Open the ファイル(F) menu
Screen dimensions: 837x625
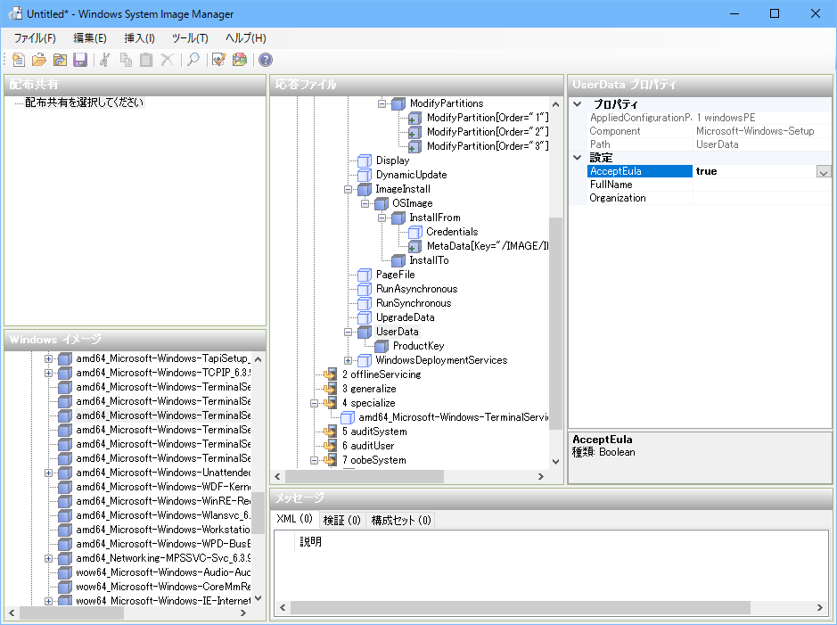(x=35, y=38)
